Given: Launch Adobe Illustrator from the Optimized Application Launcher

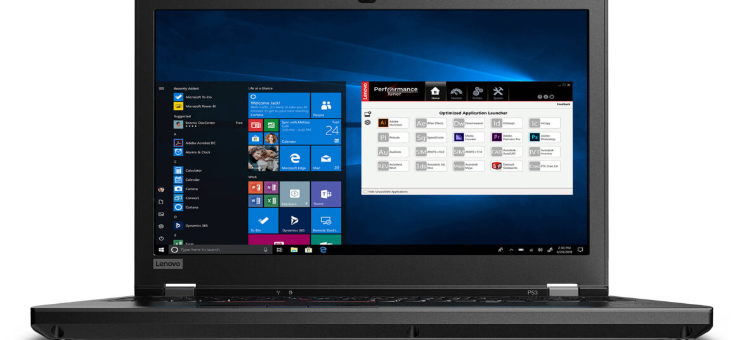Looking at the screenshot, I should pyautogui.click(x=393, y=123).
